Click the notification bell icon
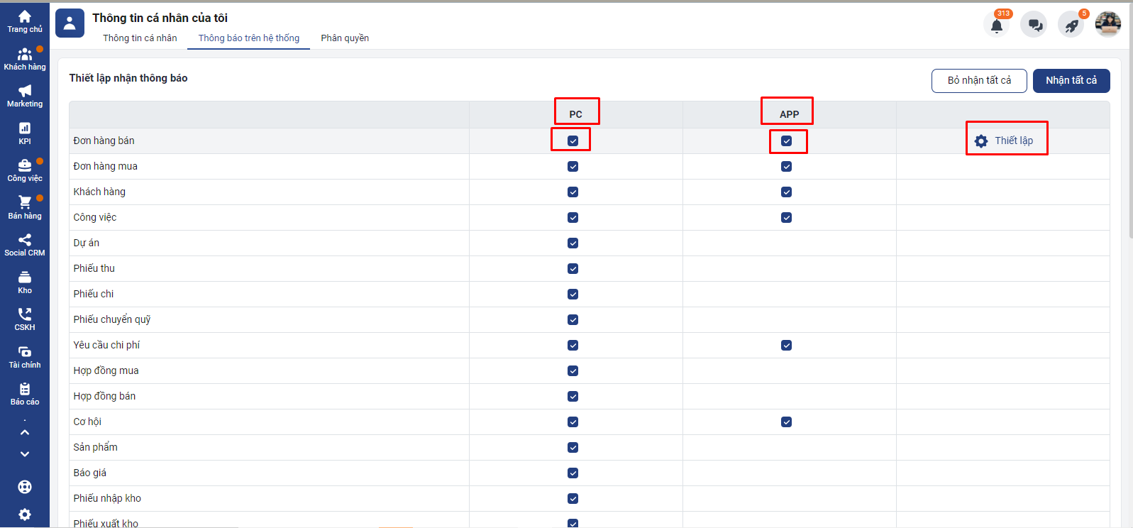1133x528 pixels. pyautogui.click(x=997, y=26)
